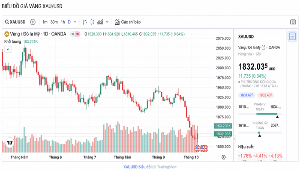Screen dimensions: 300x171
Task: Open the XAUUSD symbol search box
Action: click(x=15, y=22)
